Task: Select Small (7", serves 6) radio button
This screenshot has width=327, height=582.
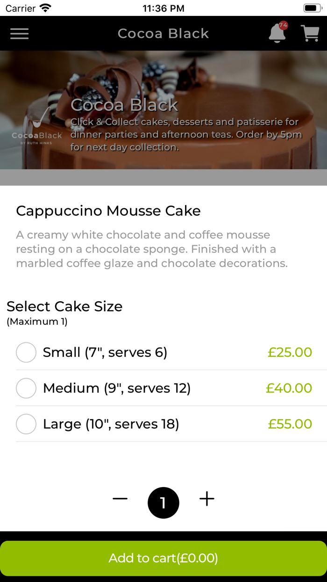Action: pyautogui.click(x=26, y=352)
